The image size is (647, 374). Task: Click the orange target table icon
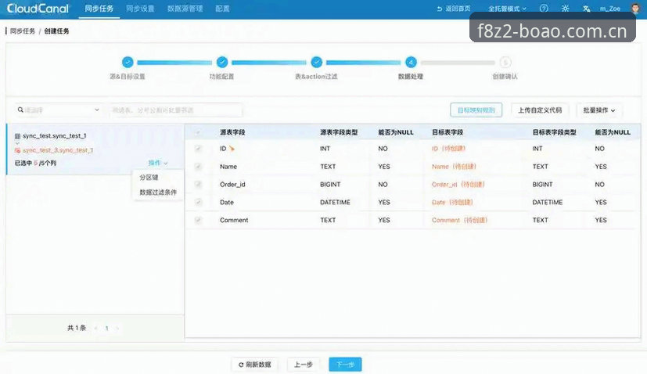pyautogui.click(x=17, y=150)
